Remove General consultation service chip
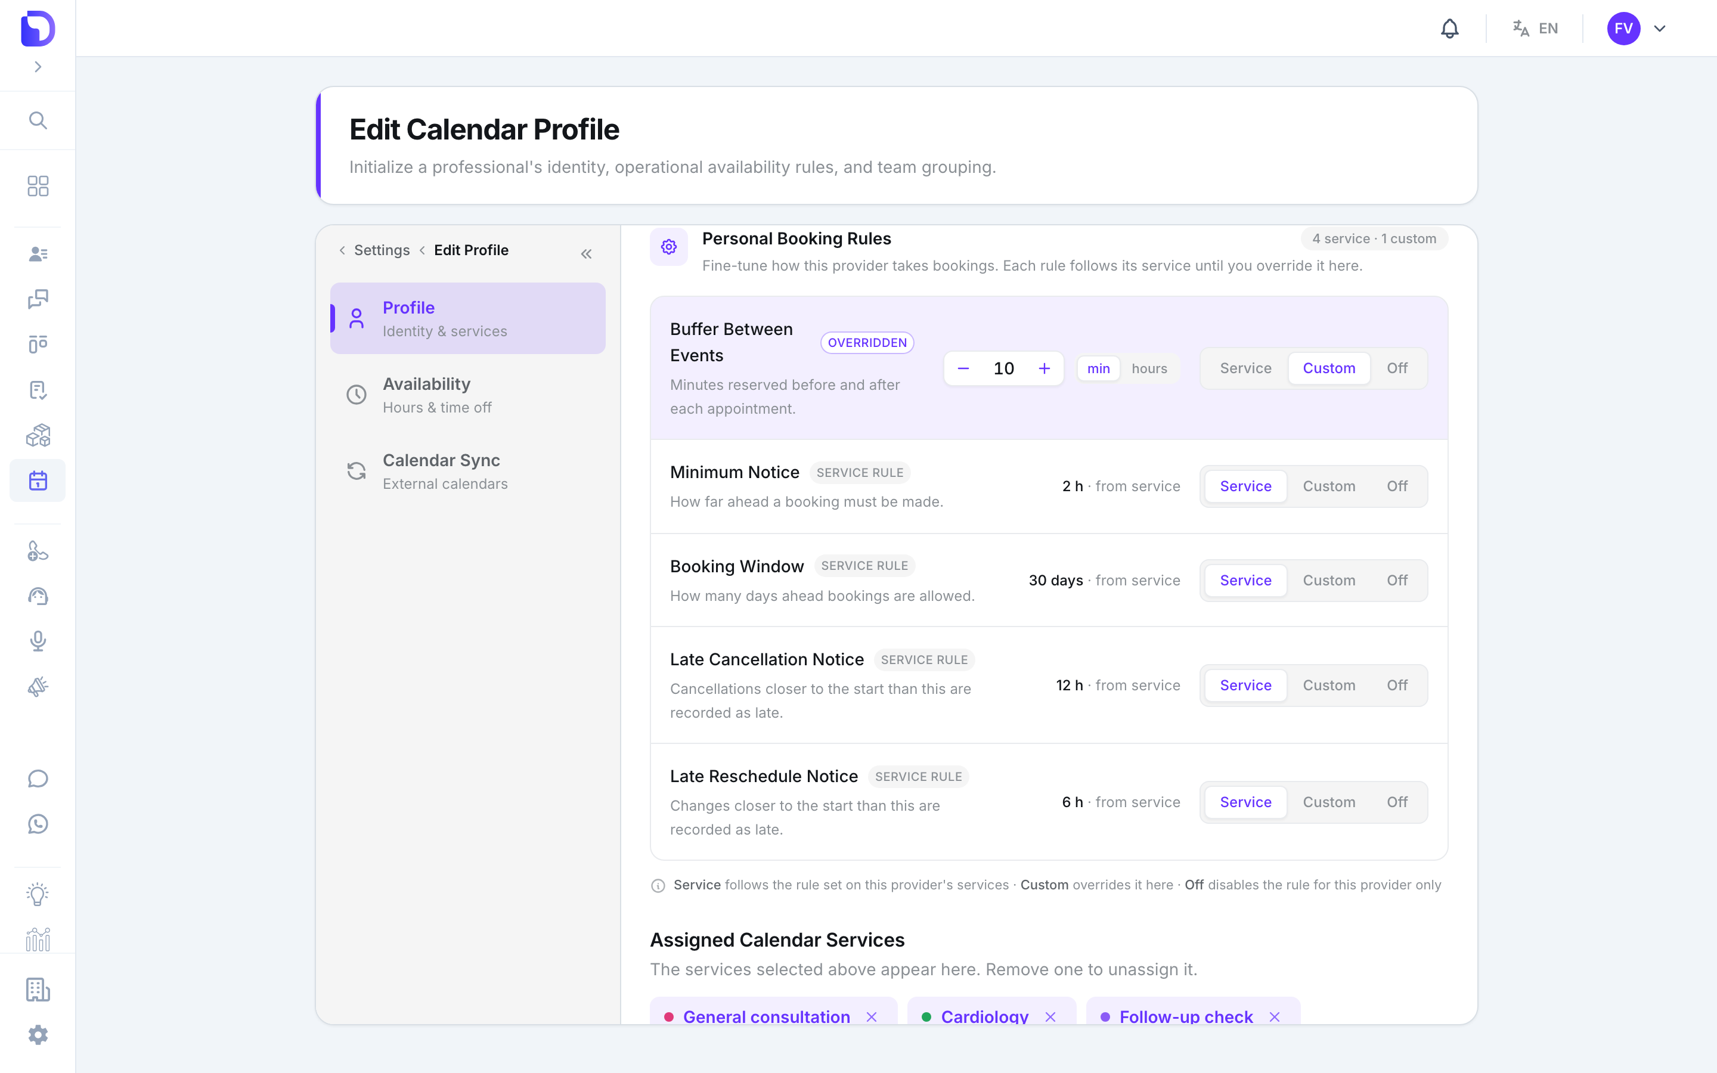The height and width of the screenshot is (1073, 1717). coord(871,1017)
